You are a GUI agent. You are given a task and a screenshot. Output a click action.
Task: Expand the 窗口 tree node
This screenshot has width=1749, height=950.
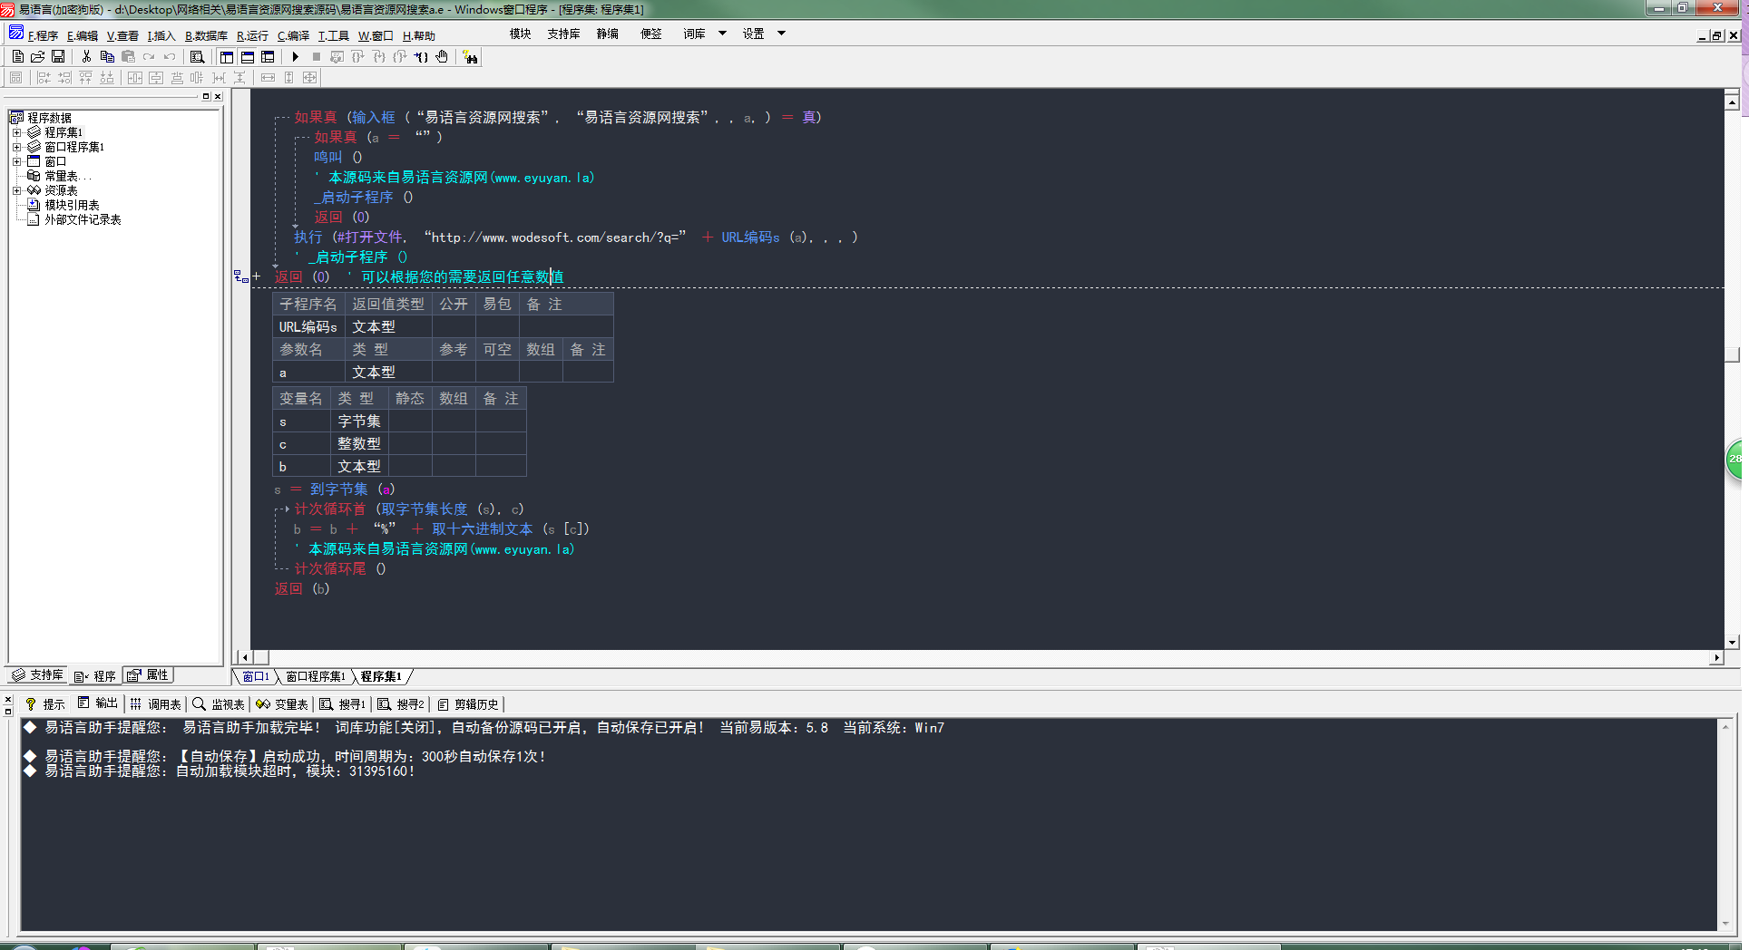pyautogui.click(x=16, y=161)
